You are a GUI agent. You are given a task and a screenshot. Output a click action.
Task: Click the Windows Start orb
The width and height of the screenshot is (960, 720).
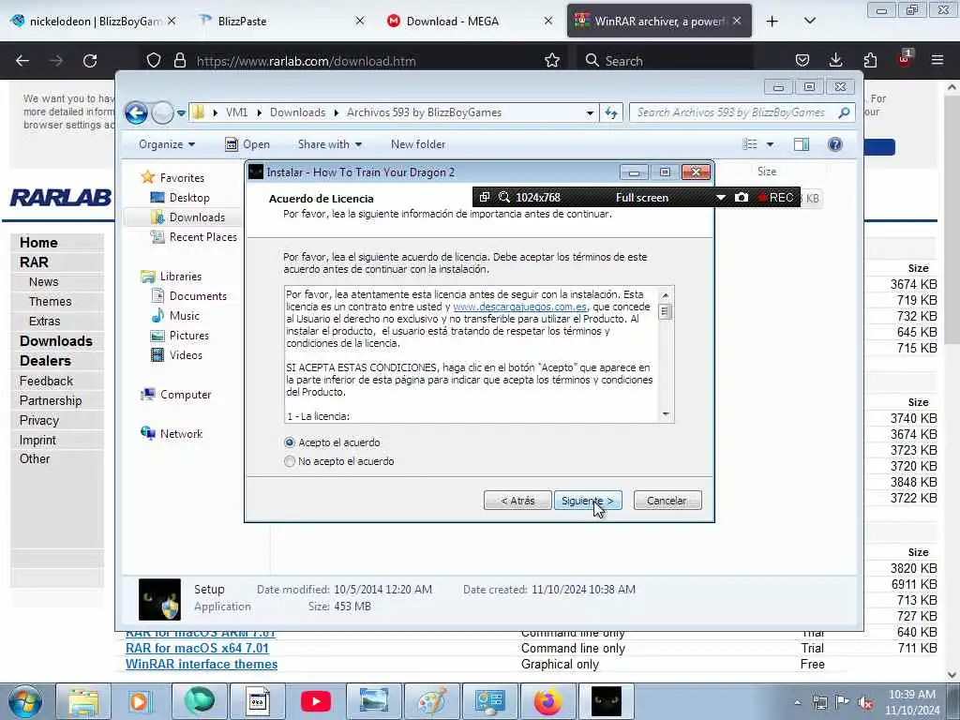click(24, 701)
